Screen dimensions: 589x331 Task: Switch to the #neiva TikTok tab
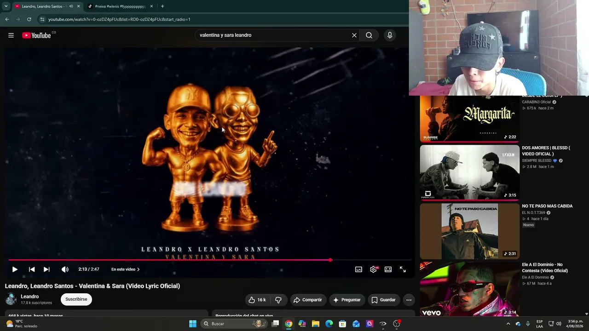point(121,6)
